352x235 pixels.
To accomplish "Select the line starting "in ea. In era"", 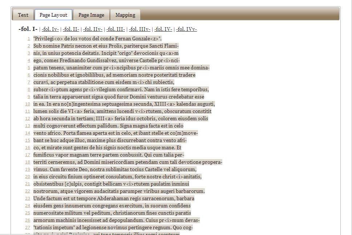I will 124,104.
